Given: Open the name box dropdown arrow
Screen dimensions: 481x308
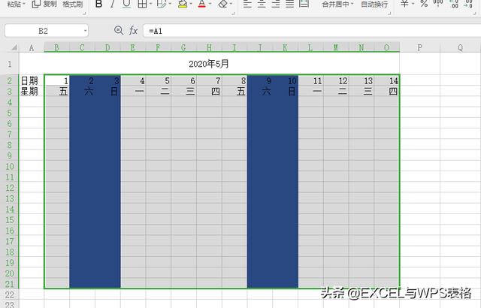Looking at the screenshot, I should pos(85,31).
